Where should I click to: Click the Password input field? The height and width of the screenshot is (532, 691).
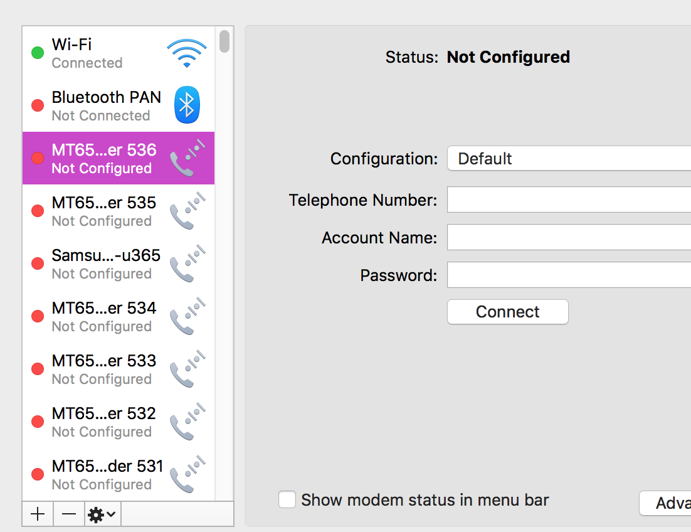point(564,275)
